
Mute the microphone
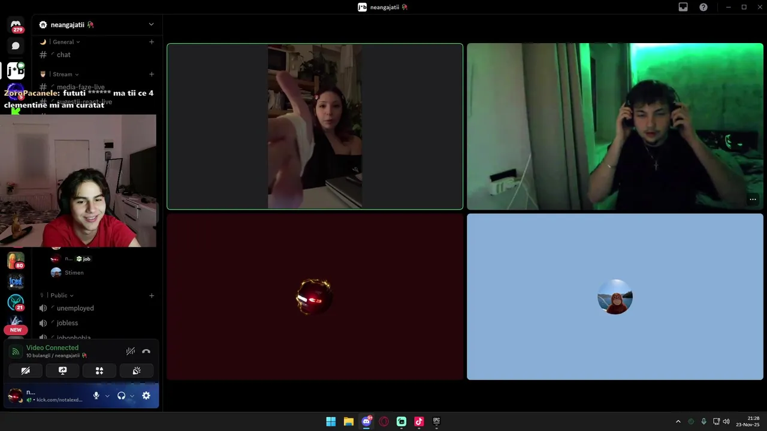pos(96,396)
